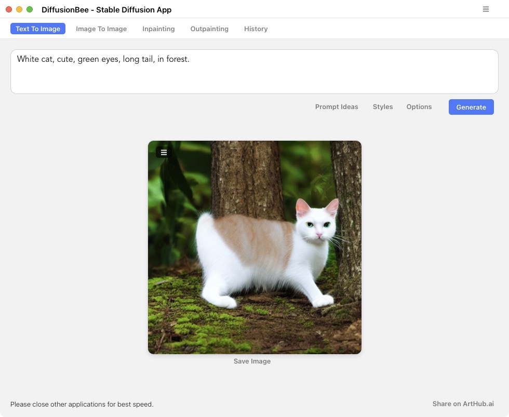Viewport: 509px width, 417px height.
Task: Open the History tab
Action: [256, 29]
